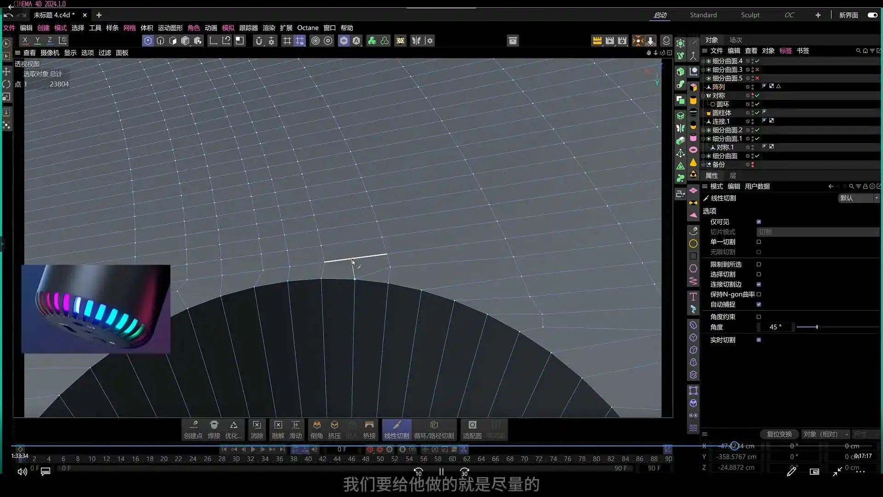Activate the 滑动 (Slide) tool
883x497 pixels.
tap(296, 430)
